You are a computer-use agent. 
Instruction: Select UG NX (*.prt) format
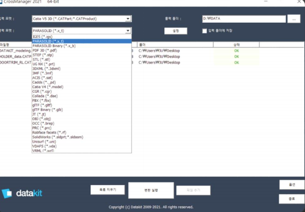point(82,64)
